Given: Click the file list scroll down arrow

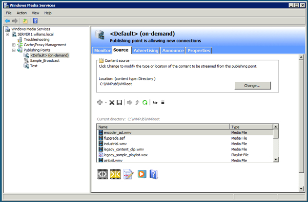Looking at the screenshot, I should click(x=276, y=159).
